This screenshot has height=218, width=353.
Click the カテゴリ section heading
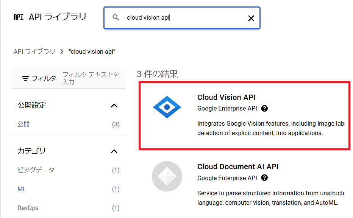31,151
